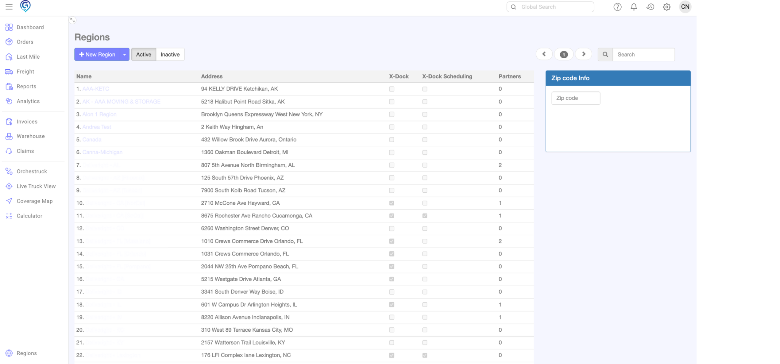Viewport: 780px width, 364px height.
Task: Toggle X-Dock checkbox for Ketchikan, AK row
Action: point(392,89)
